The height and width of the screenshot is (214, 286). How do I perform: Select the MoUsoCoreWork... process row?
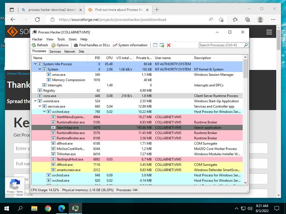coord(137,149)
